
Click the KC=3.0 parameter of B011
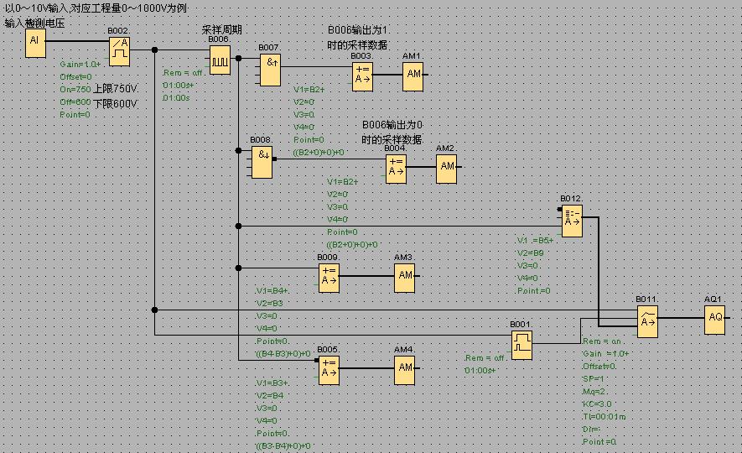click(x=597, y=404)
